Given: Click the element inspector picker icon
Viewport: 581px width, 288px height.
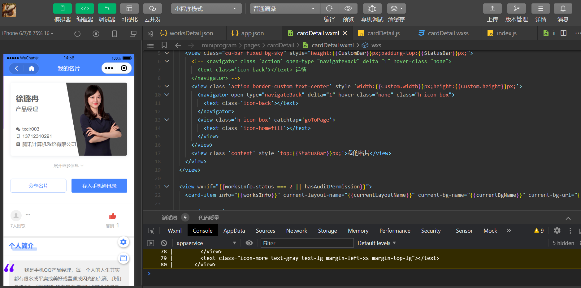Looking at the screenshot, I should (151, 231).
